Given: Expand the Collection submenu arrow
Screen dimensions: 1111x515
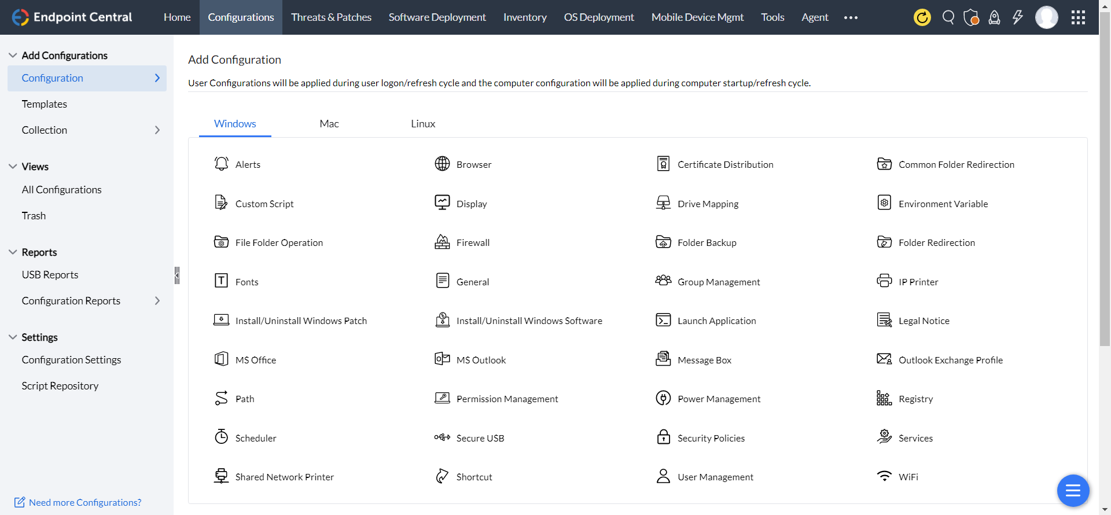Looking at the screenshot, I should pyautogui.click(x=157, y=130).
